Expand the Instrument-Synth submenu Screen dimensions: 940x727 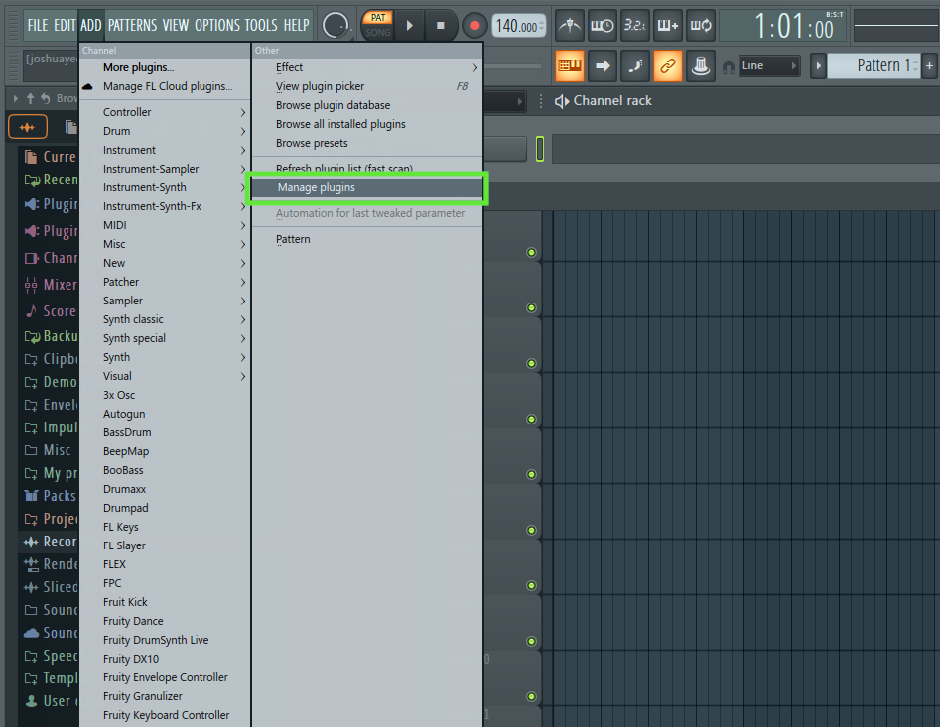[166, 187]
